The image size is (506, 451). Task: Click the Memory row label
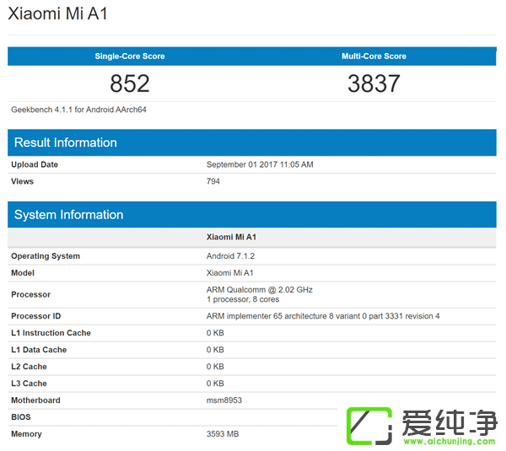(26, 434)
